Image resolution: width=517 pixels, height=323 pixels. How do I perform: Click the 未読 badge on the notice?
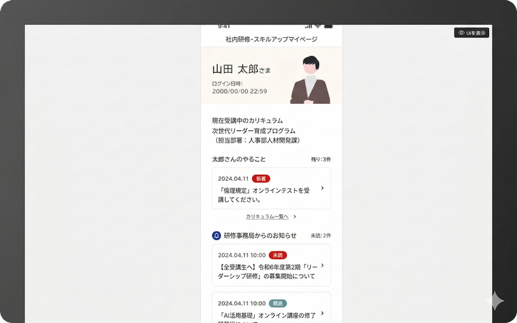278,255
